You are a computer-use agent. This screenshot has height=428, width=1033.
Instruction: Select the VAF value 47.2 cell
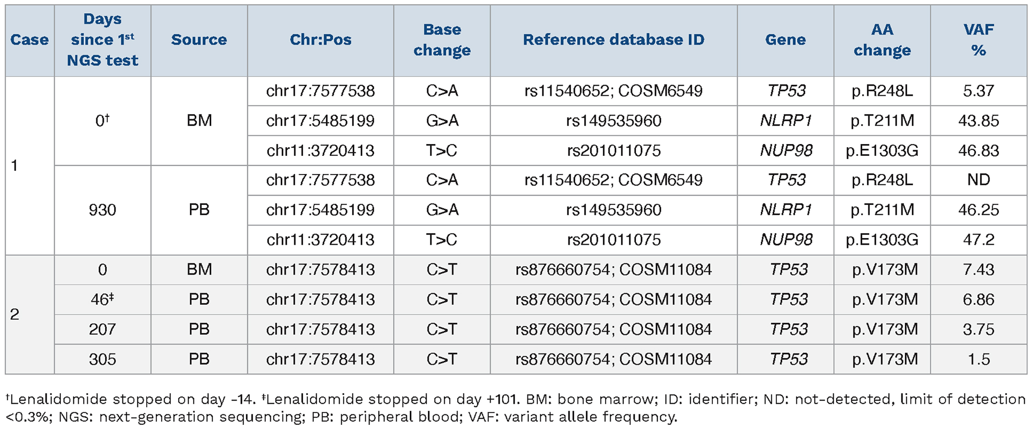point(978,239)
